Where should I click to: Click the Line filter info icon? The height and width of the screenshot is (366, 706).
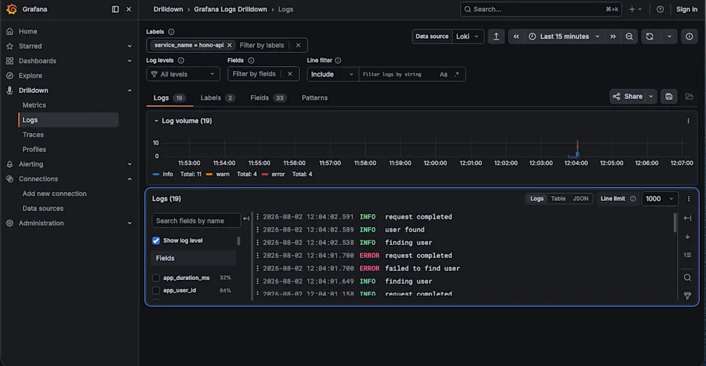tap(338, 60)
